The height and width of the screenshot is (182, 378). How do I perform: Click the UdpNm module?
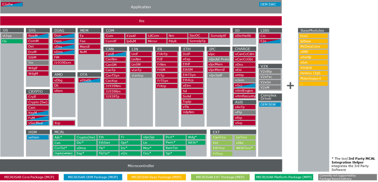click(x=192, y=112)
